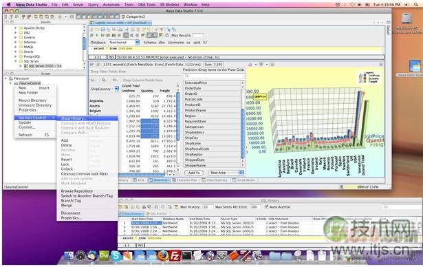Open Firefox in the dock

point(163,255)
